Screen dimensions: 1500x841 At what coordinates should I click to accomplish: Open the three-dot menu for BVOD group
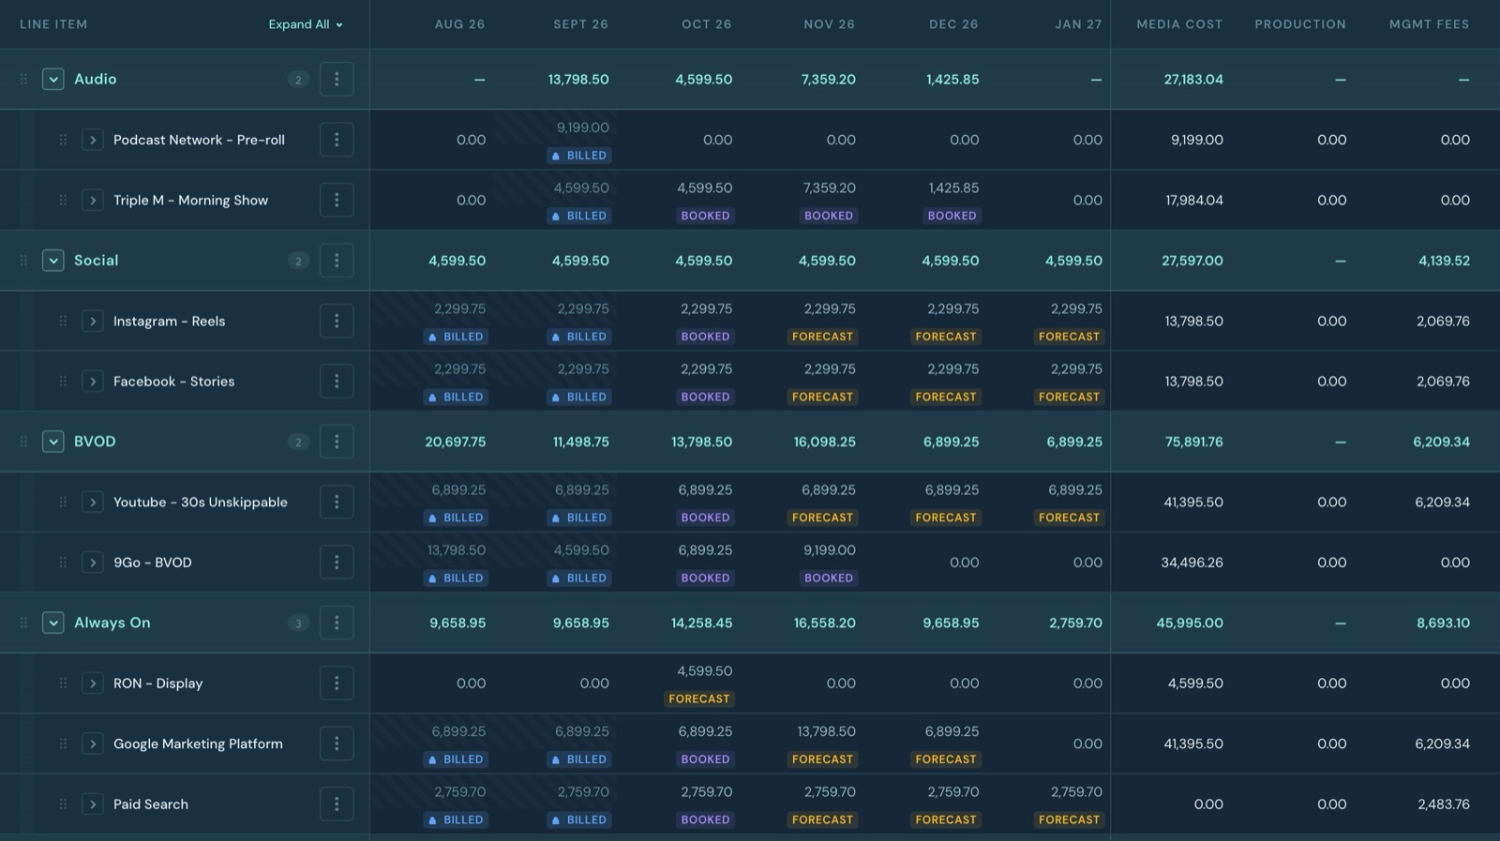[x=337, y=442]
